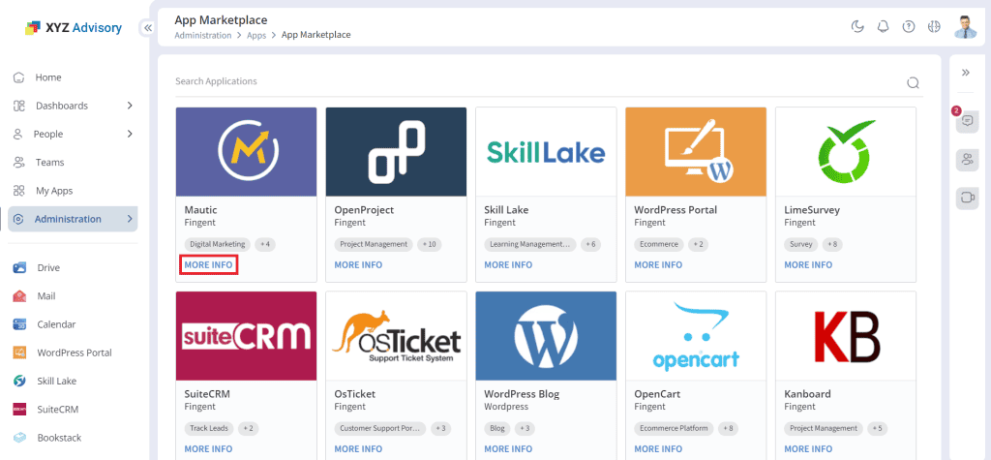Expand the right panel double-arrow
The image size is (991, 460).
pos(966,72)
